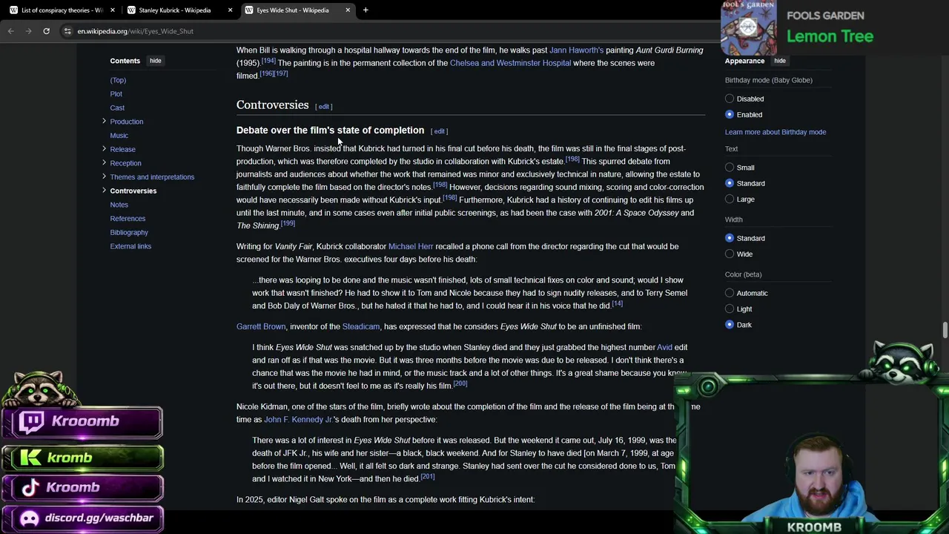Expand the Release contents section
Viewport: 949px width, 534px height.
pos(104,149)
